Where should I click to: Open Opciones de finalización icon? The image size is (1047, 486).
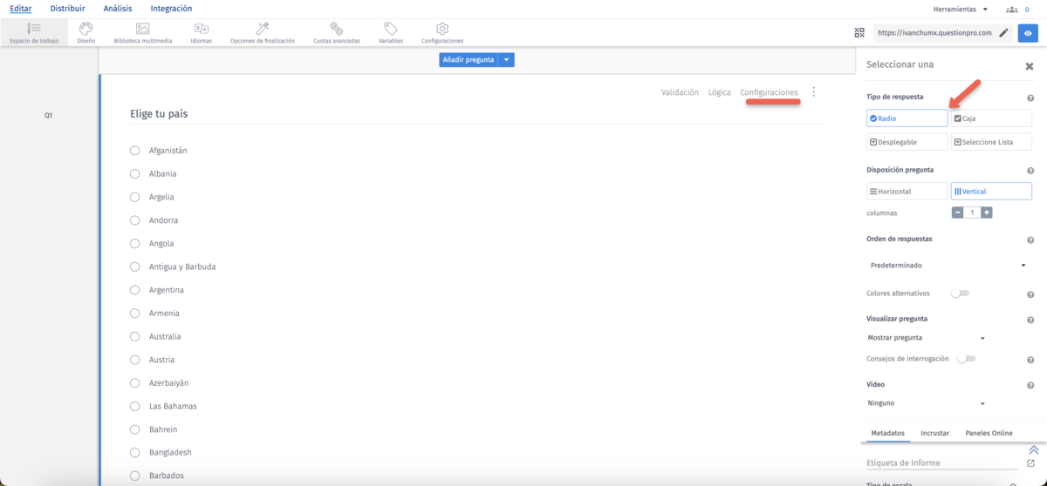[262, 29]
